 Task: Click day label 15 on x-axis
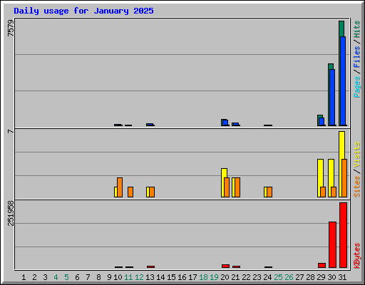[x=171, y=277]
